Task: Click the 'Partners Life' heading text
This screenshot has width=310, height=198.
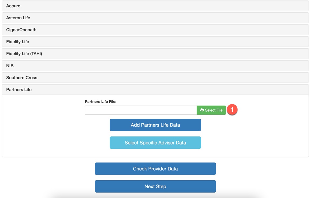Action: pyautogui.click(x=19, y=89)
